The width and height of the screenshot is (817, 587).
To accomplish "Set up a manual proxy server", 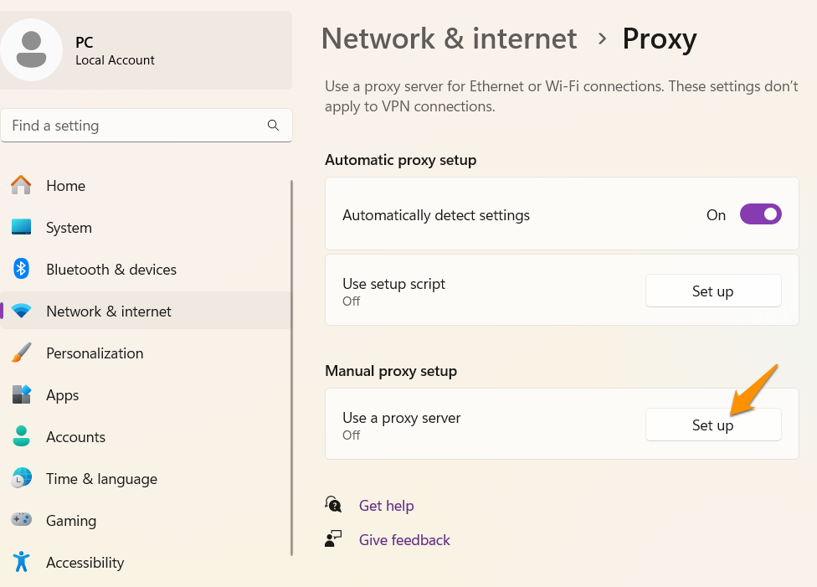I will [x=712, y=425].
